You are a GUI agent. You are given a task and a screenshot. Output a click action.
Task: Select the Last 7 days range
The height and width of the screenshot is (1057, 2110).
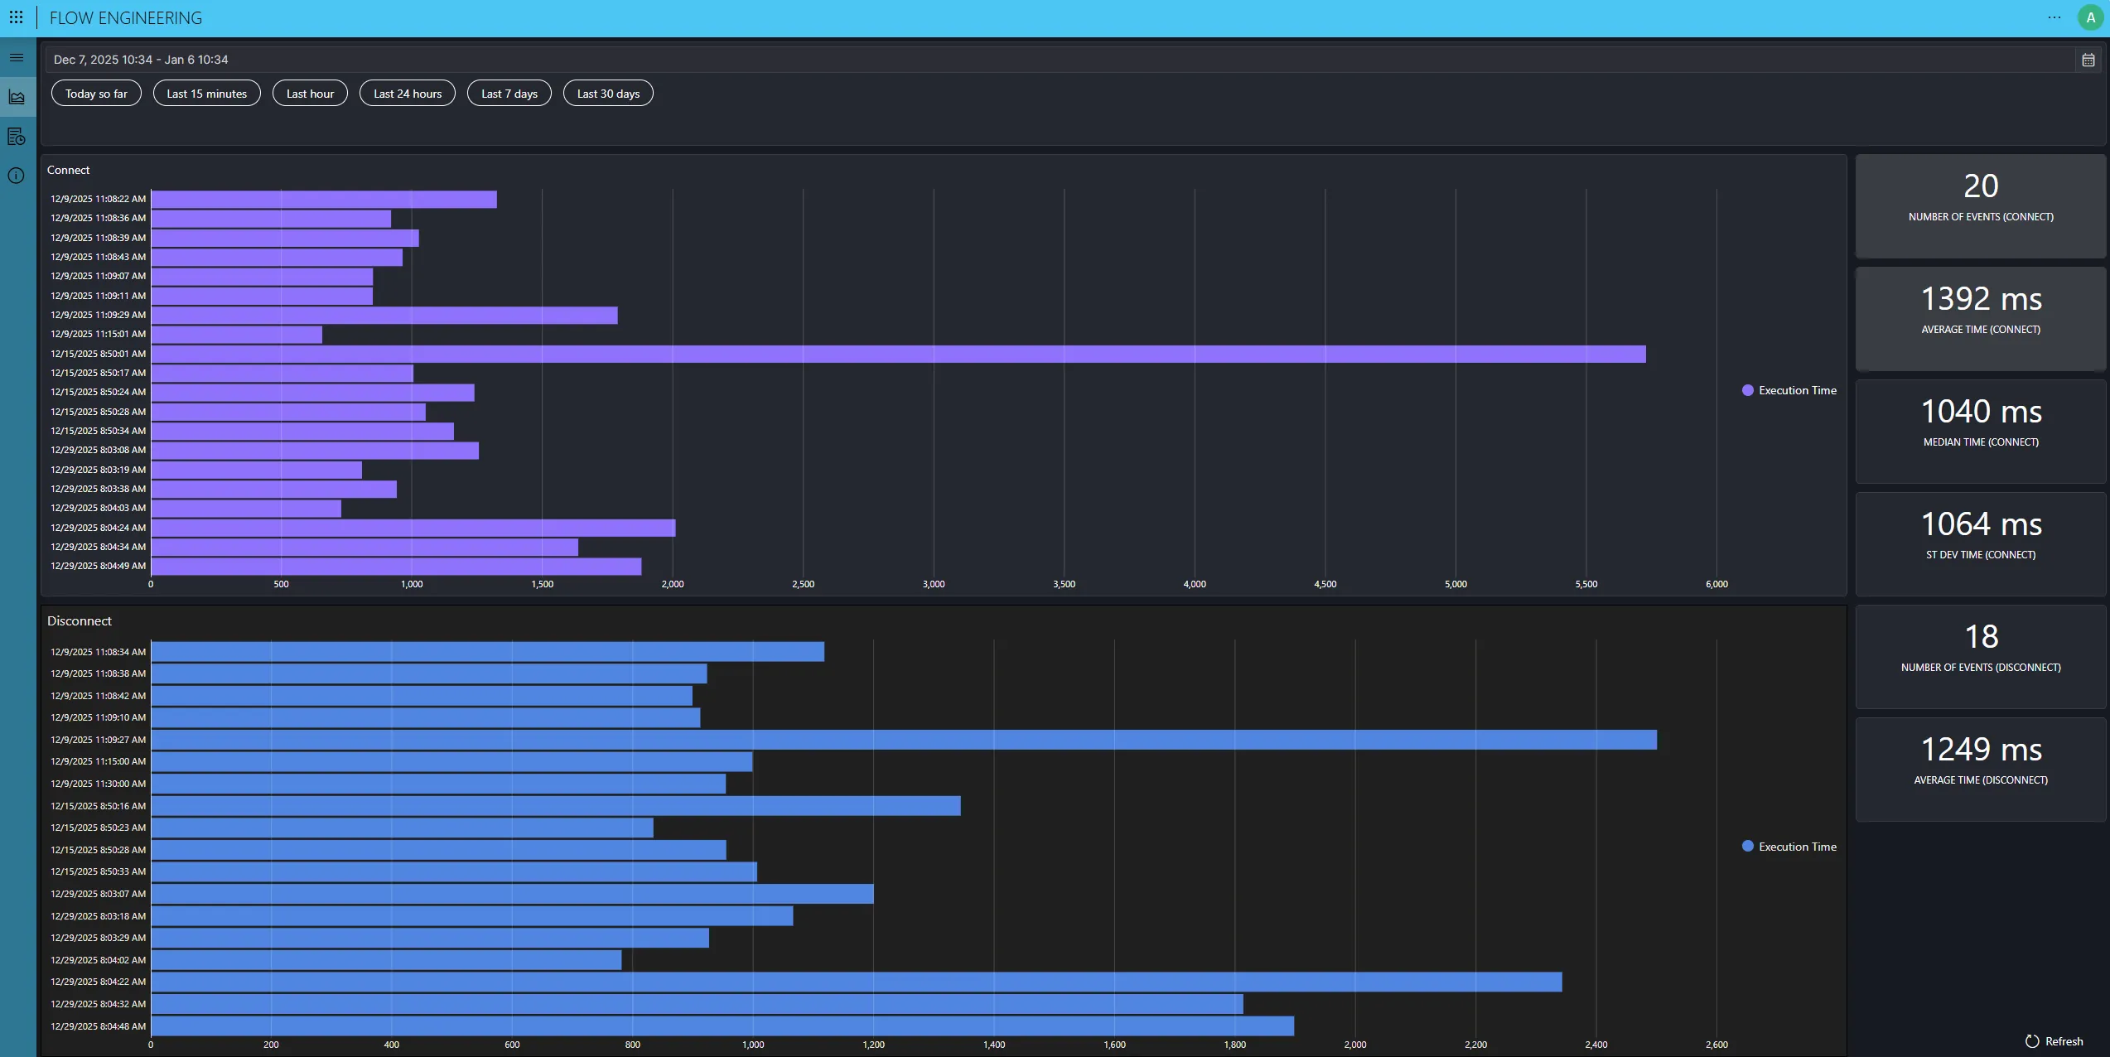click(509, 94)
